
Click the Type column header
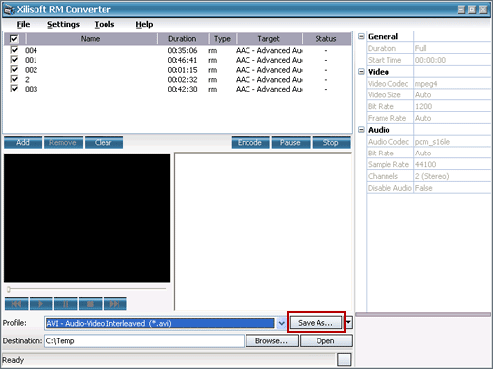pyautogui.click(x=222, y=39)
